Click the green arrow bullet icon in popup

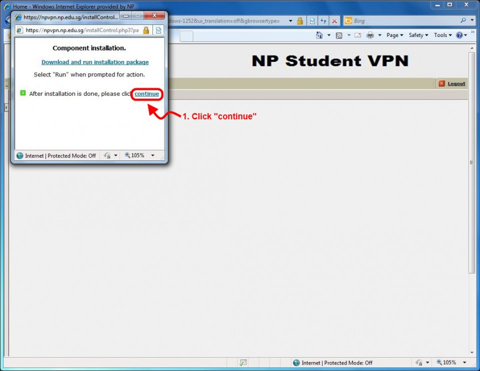23,93
